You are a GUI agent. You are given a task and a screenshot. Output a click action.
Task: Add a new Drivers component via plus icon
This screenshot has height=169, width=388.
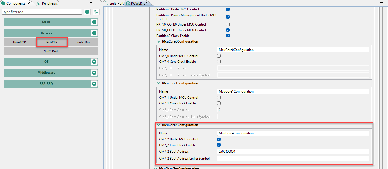[x=94, y=33]
